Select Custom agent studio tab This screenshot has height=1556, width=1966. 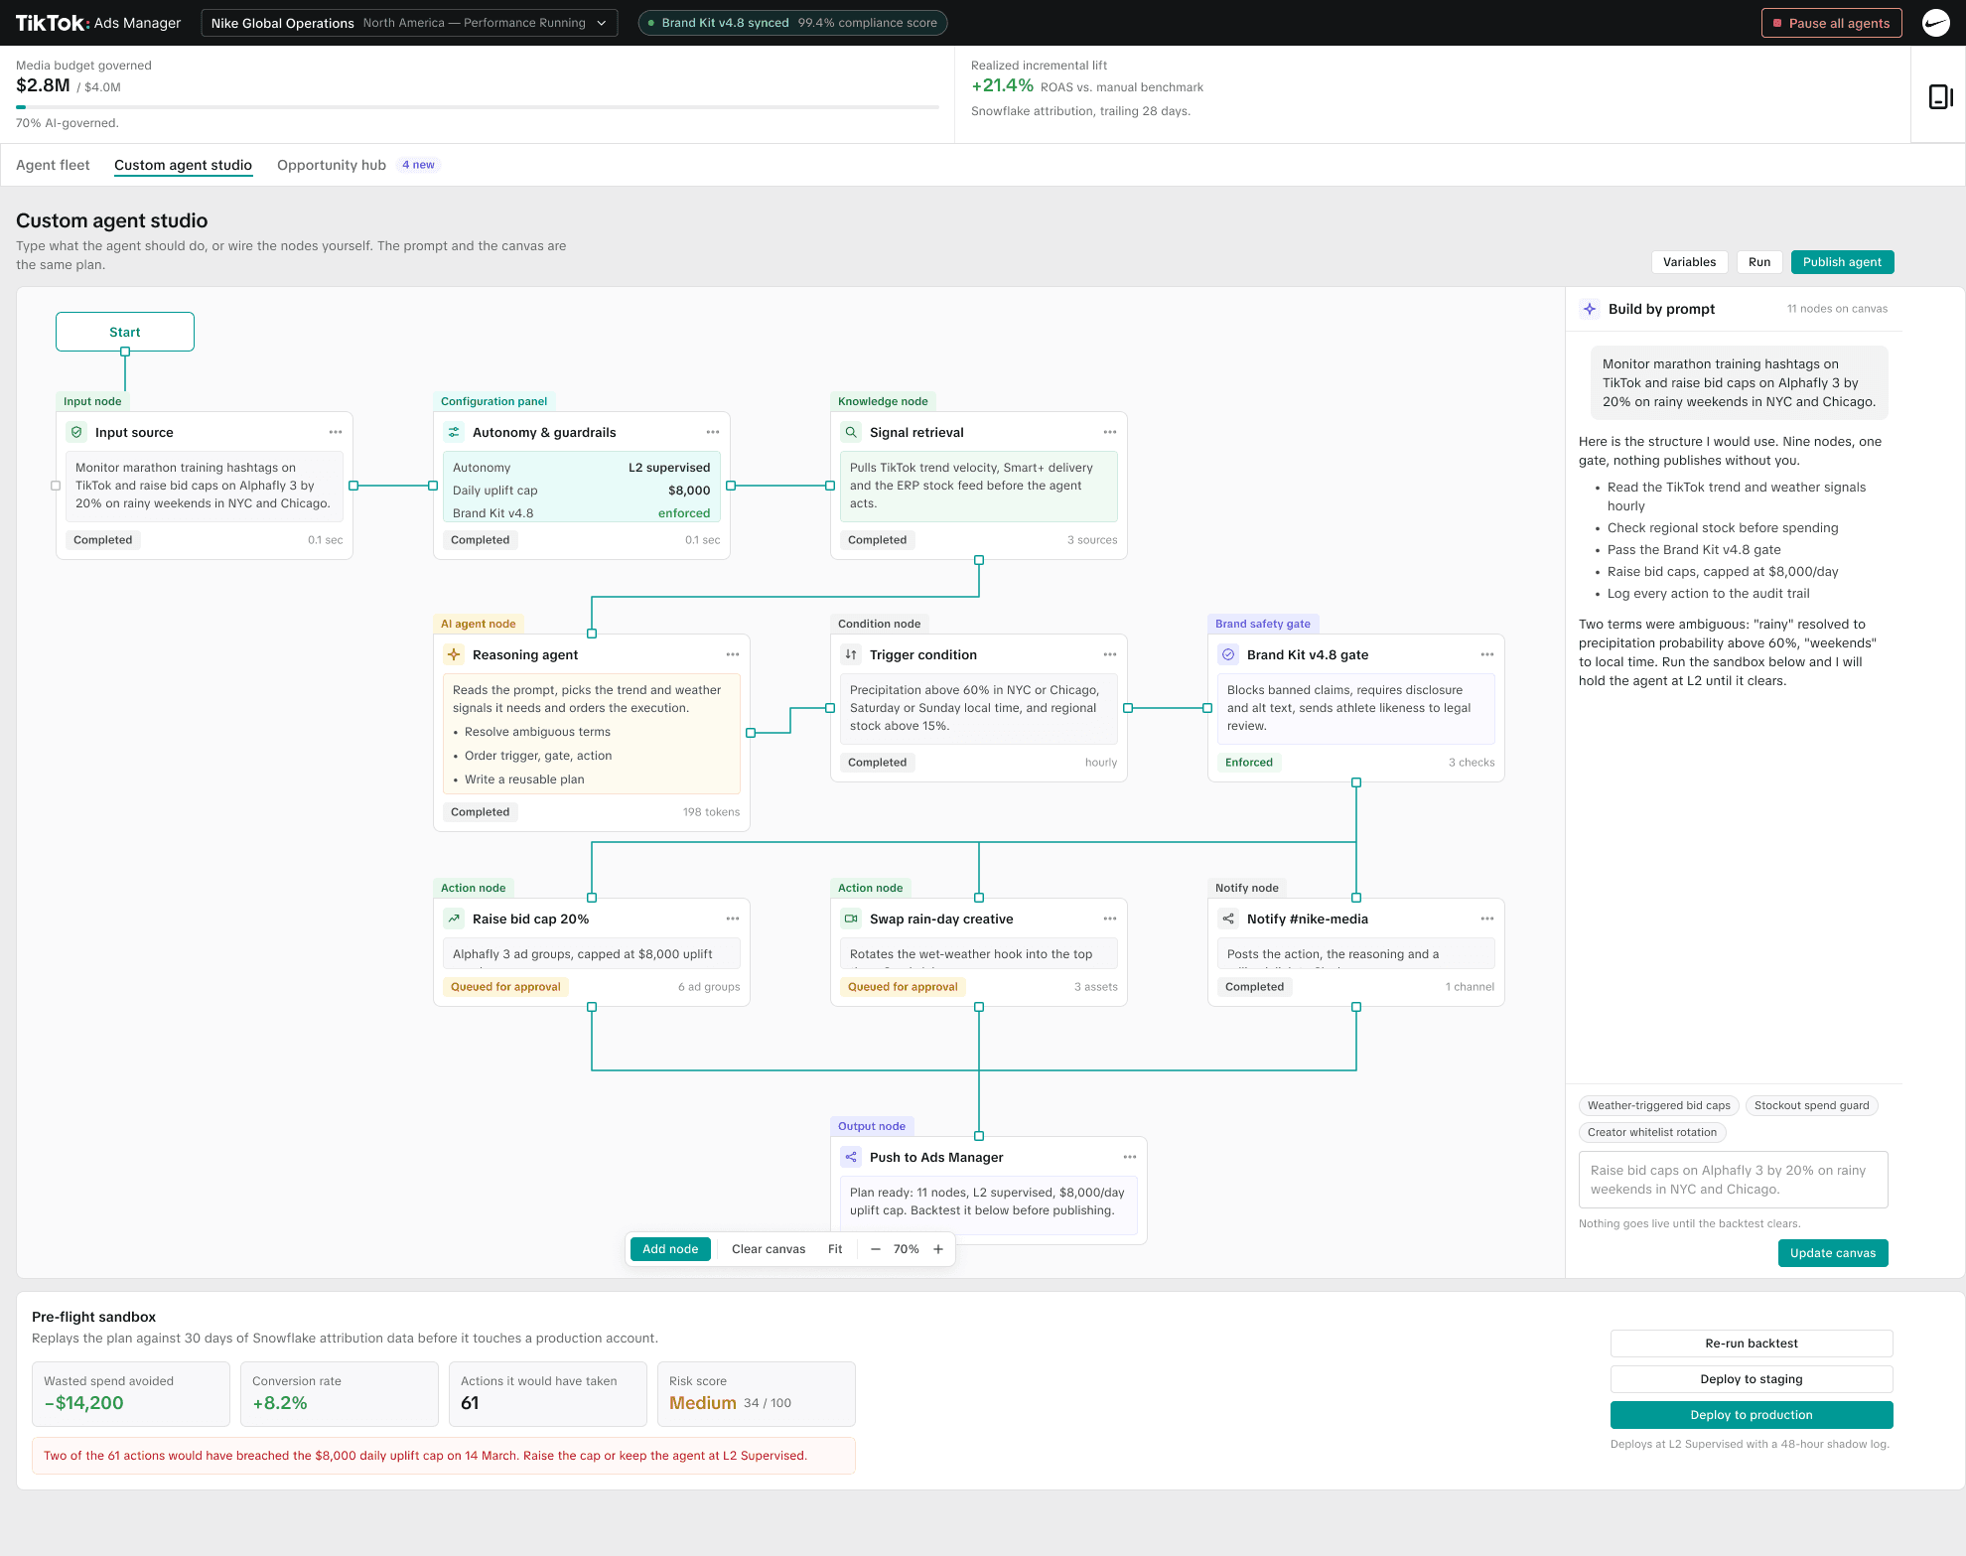coord(184,165)
